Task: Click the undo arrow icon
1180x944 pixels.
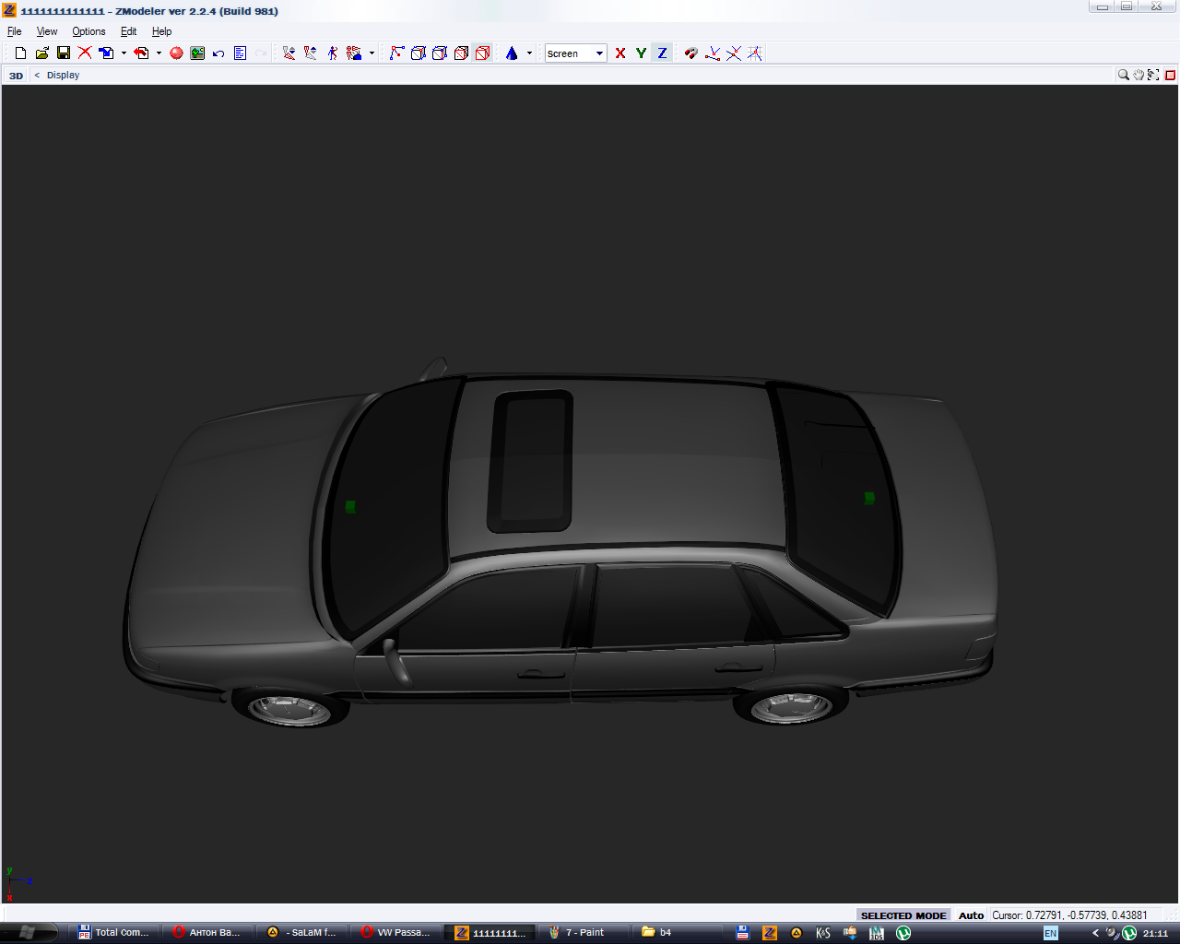Action: tap(218, 53)
